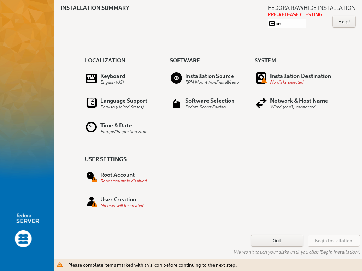Click the Help! button
The image size is (362, 271).
[343, 22]
